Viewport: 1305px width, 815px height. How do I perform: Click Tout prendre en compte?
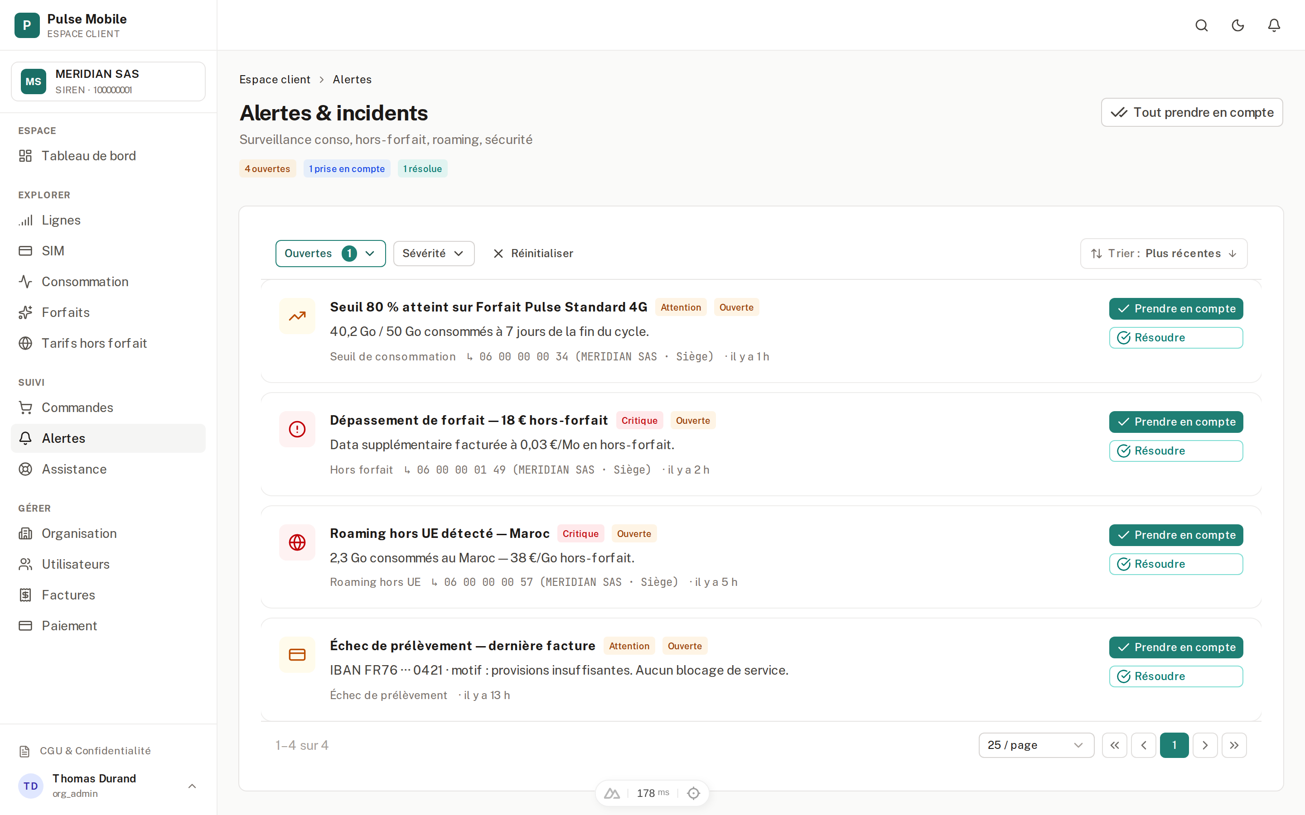pyautogui.click(x=1192, y=112)
